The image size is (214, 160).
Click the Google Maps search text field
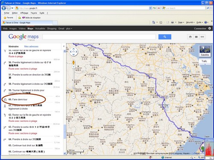pyautogui.click(x=99, y=37)
